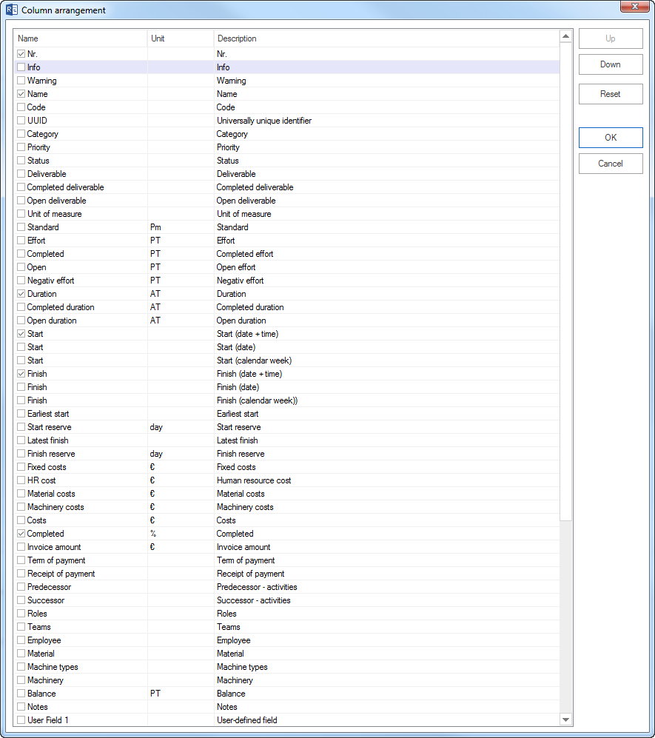This screenshot has height=738, width=655.
Task: Click the Description column header
Action: tap(386, 38)
